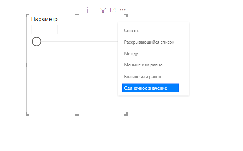Pick Больше или равно from the list
Screen dimensions: 243x151
[x=143, y=77]
